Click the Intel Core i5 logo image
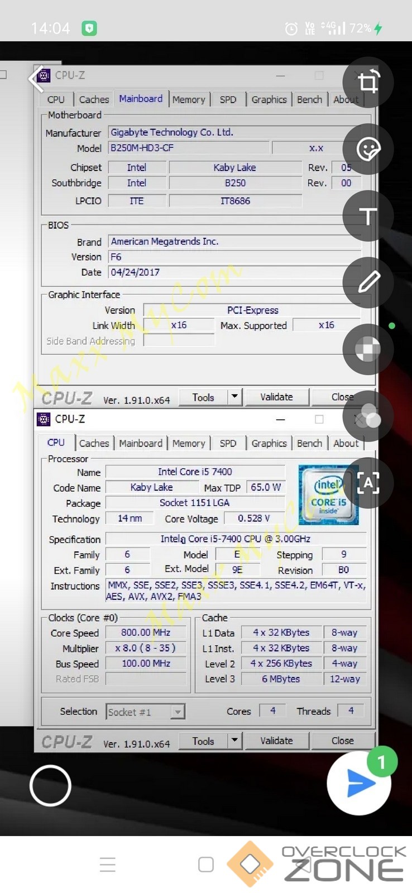 click(328, 494)
